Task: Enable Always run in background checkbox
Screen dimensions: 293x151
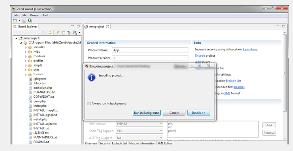Action: tap(89, 104)
